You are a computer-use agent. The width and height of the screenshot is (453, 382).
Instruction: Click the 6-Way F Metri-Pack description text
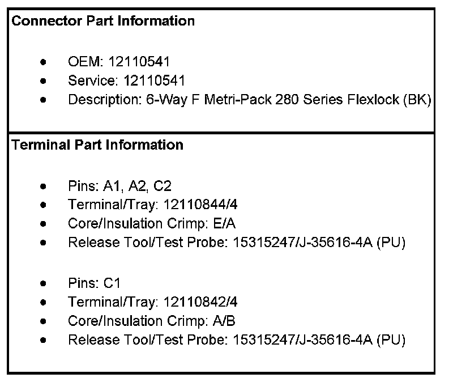[x=250, y=100]
